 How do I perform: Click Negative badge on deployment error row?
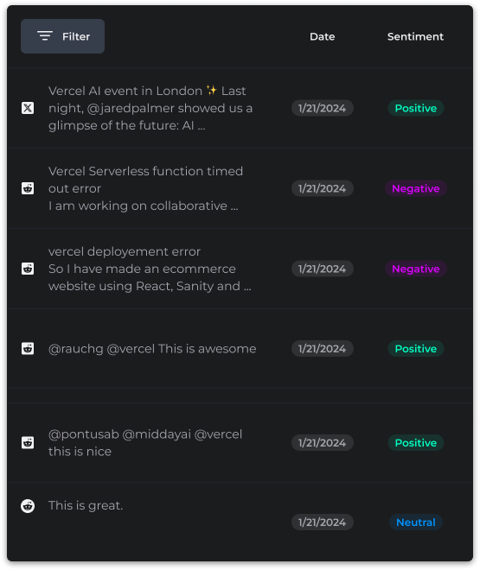(x=416, y=269)
